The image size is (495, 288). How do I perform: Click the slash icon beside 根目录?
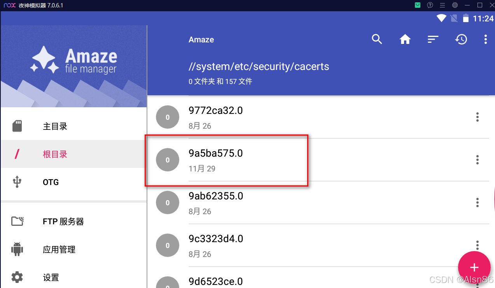(17, 154)
